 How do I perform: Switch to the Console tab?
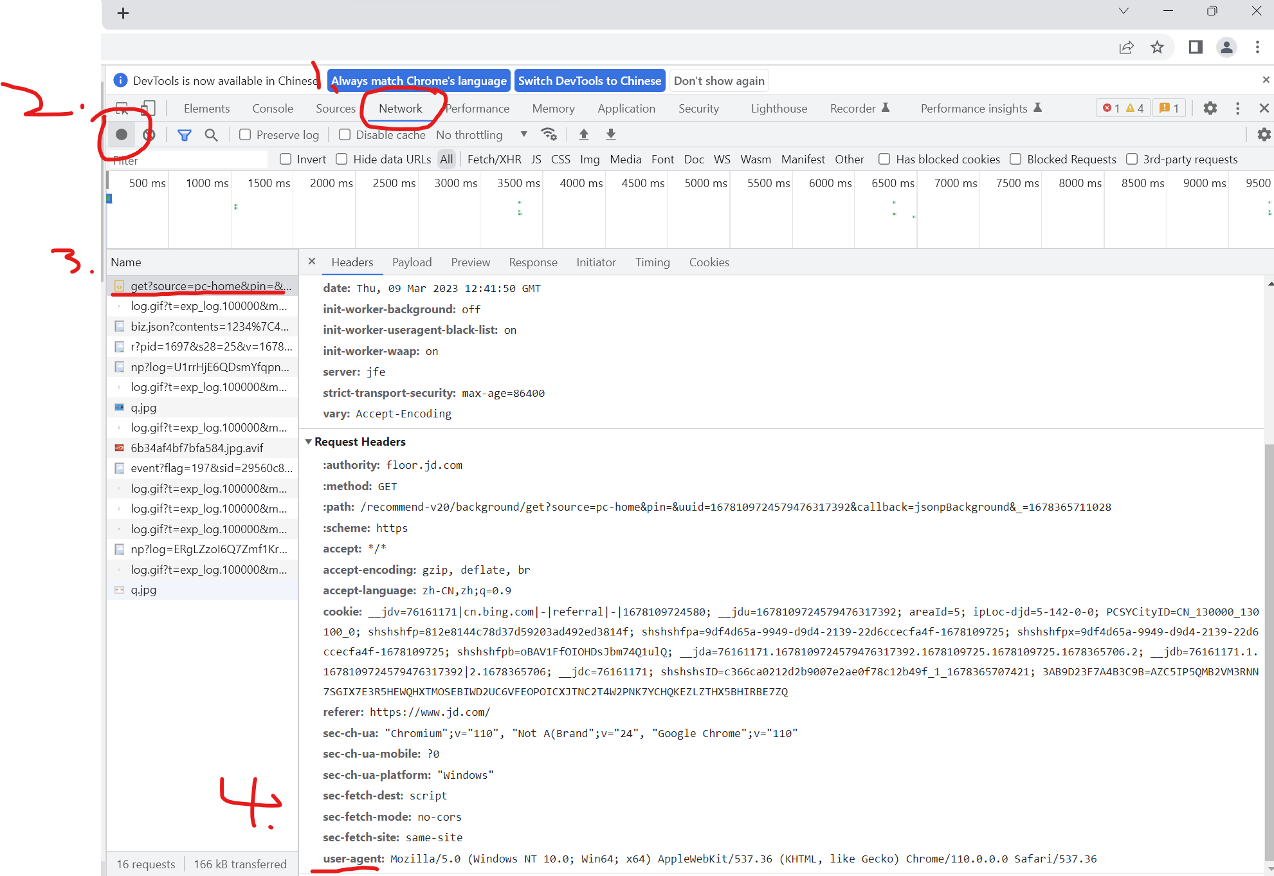273,108
